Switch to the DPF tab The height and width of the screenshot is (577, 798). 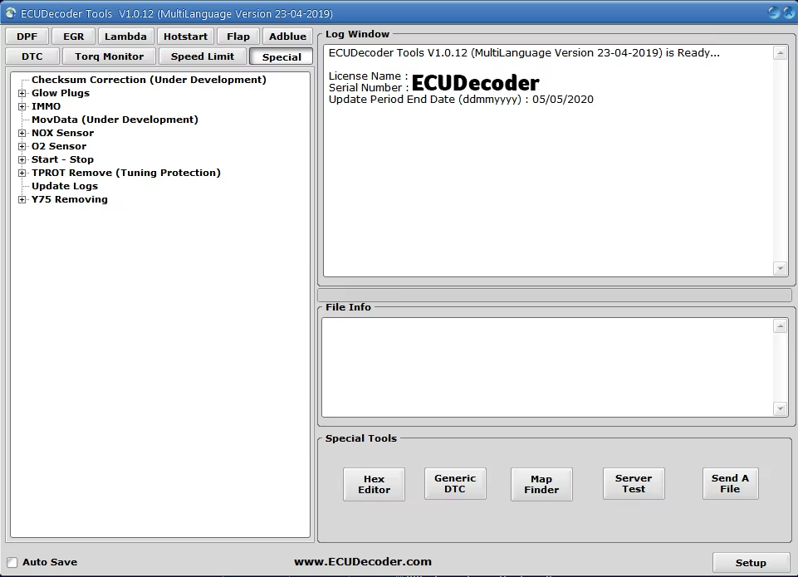pos(27,37)
